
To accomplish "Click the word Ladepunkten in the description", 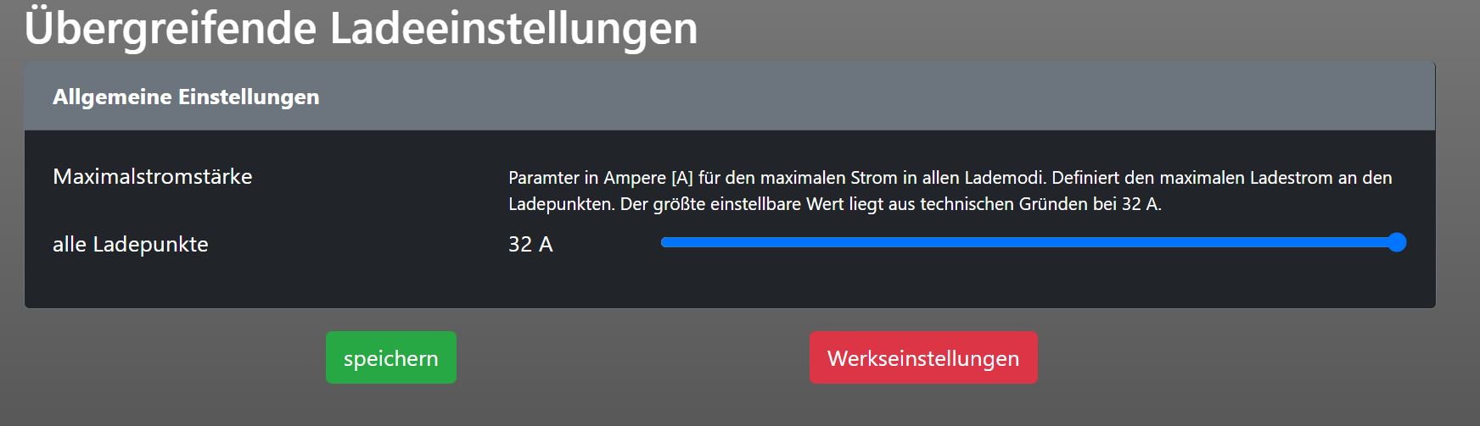I will (560, 204).
